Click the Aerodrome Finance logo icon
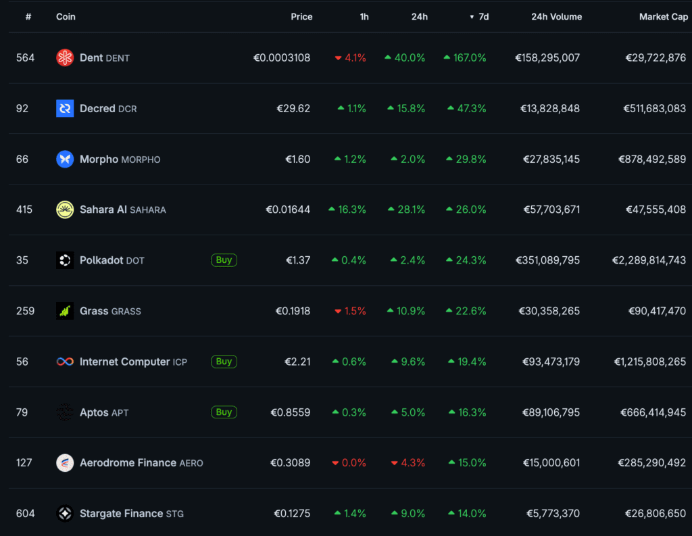 point(65,463)
